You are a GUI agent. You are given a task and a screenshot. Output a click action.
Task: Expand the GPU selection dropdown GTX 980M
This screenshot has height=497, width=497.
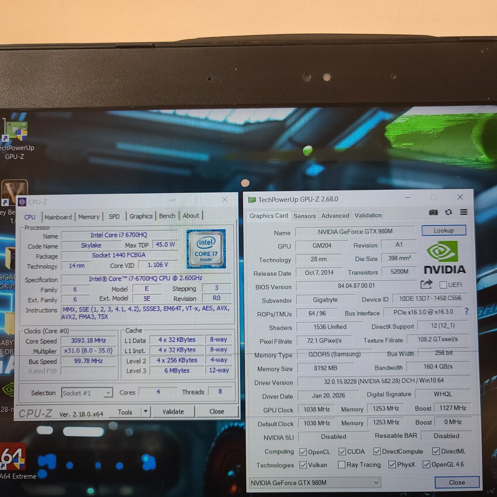(x=315, y=482)
